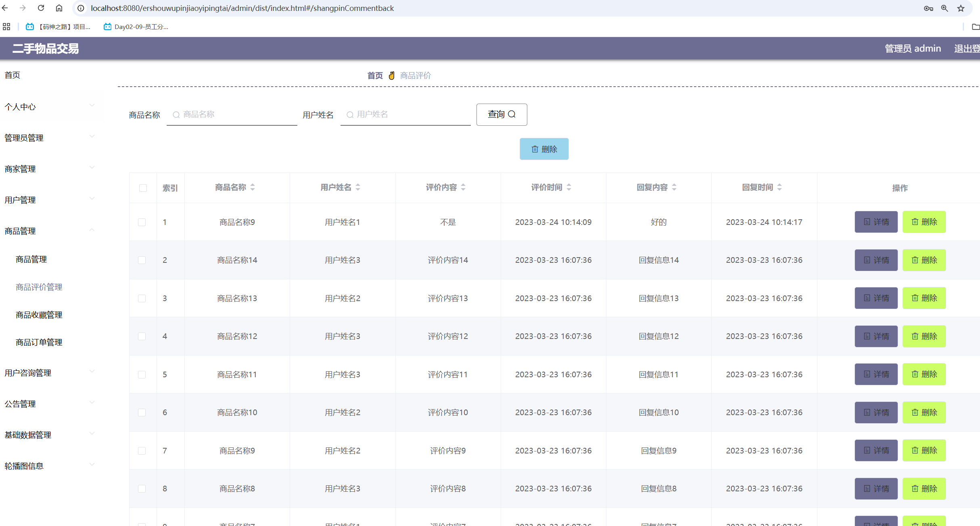Check the checkbox for 商品名称10 row
Viewport: 980px width, 526px height.
(x=142, y=412)
